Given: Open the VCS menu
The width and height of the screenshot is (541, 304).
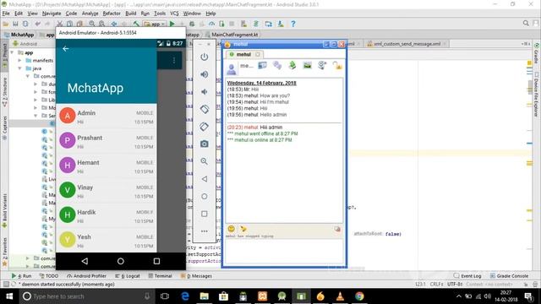Looking at the screenshot, I should tap(174, 14).
